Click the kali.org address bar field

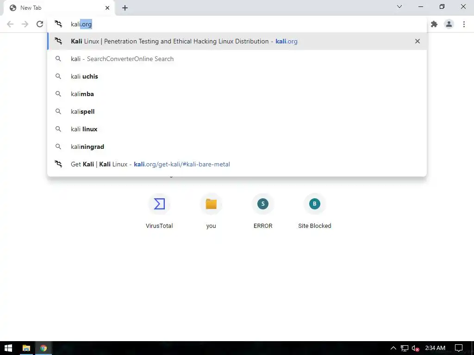pos(237,24)
